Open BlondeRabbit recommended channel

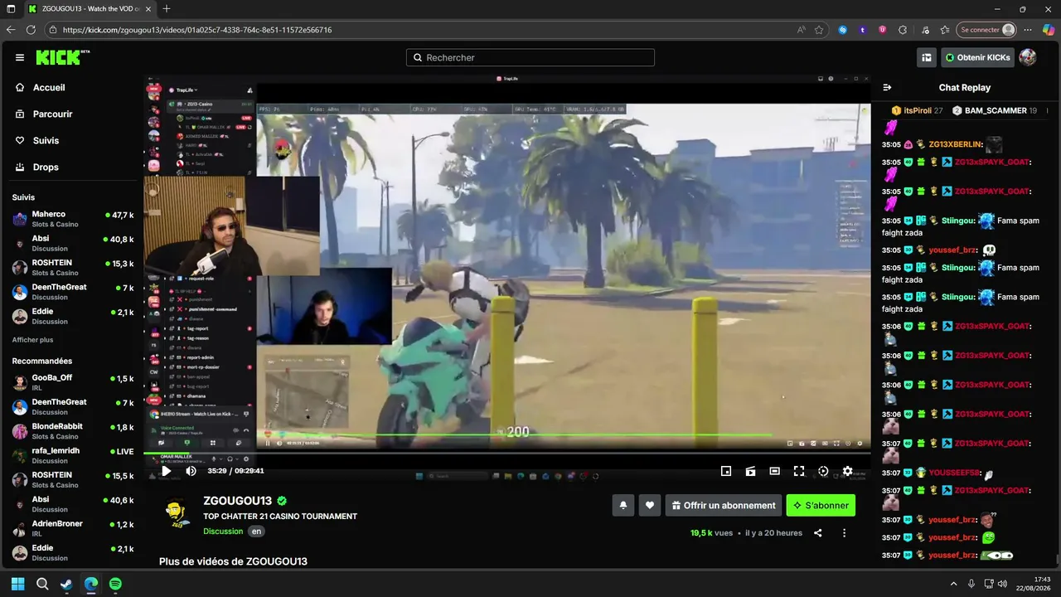pos(73,431)
